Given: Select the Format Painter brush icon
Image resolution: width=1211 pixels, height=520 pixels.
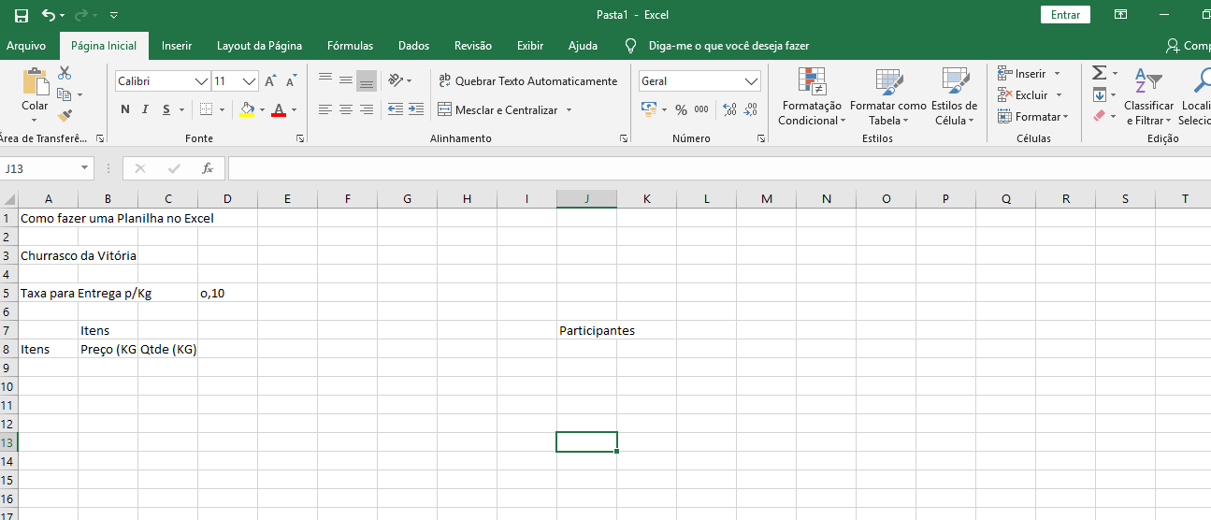Looking at the screenshot, I should pyautogui.click(x=65, y=116).
